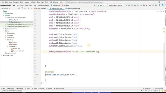Click the MainActivity breadcrumb in navigation bar
The image size is (166, 93).
click(x=55, y=5)
